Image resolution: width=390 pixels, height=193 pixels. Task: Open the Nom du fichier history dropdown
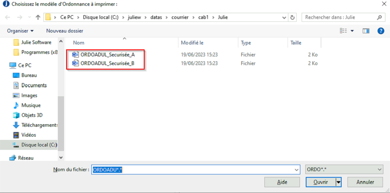point(296,170)
